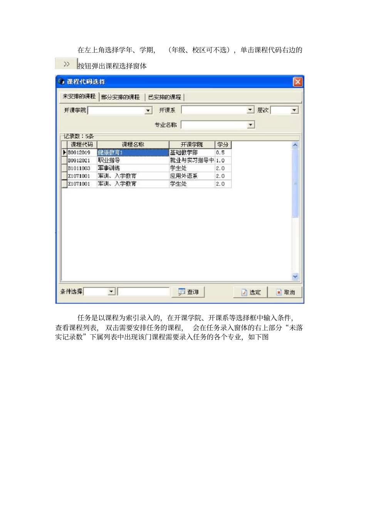
Task: Click the row selector arrow for B0912019
Action: click(x=64, y=153)
